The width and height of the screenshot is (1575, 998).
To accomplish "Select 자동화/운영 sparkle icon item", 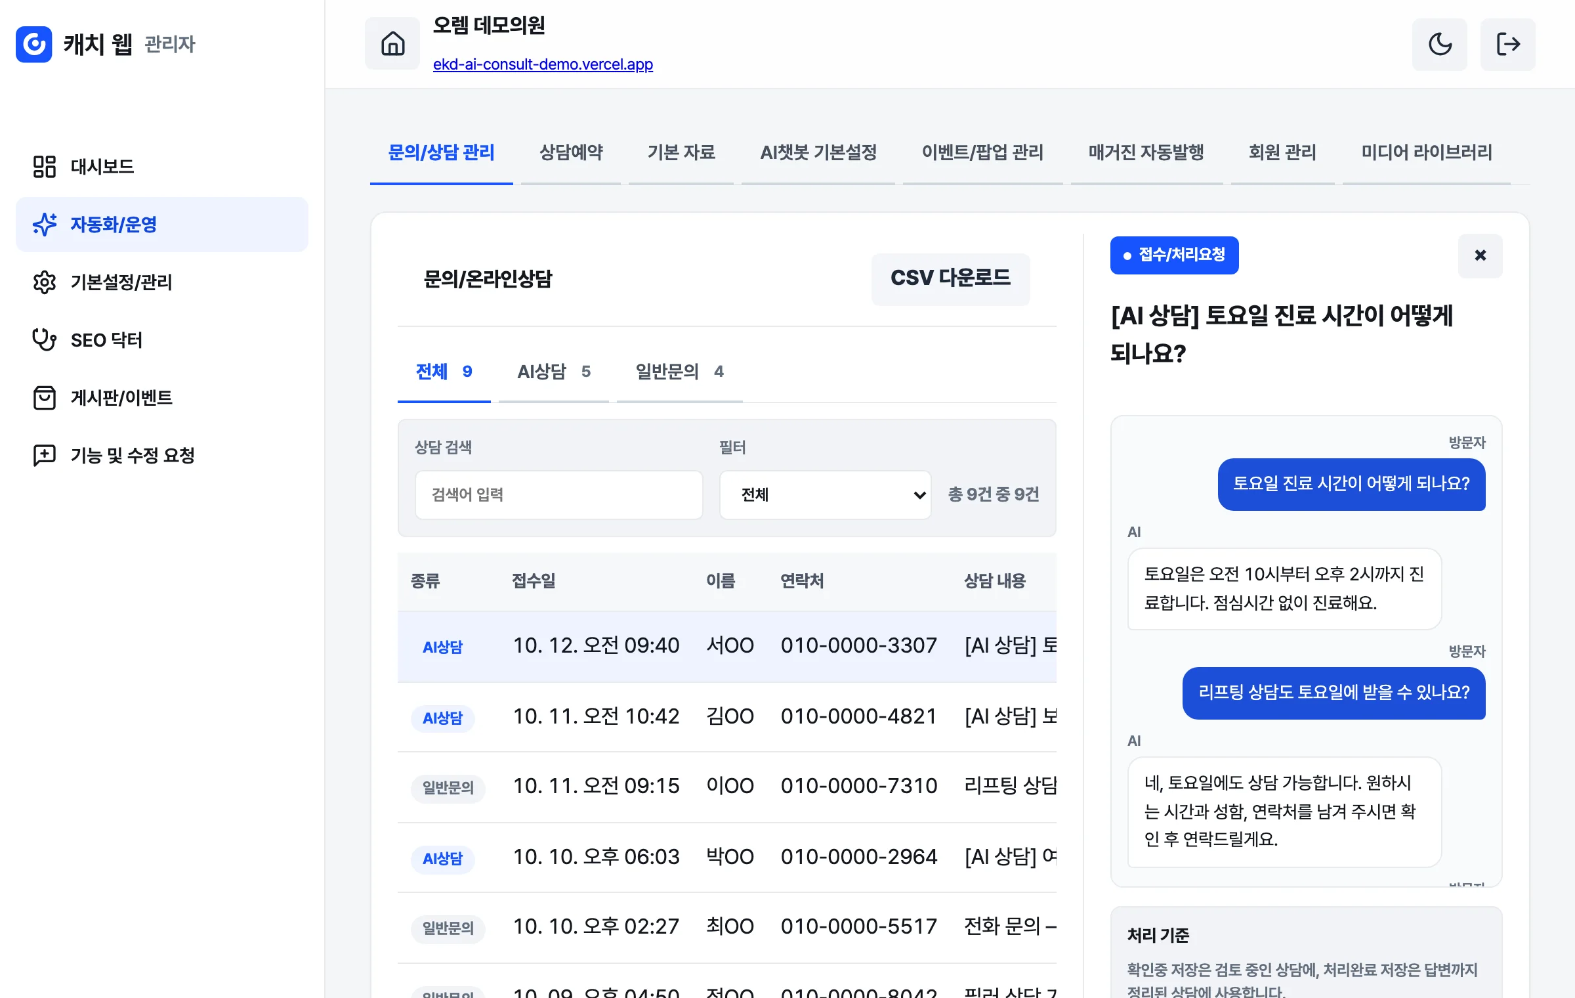I will [161, 225].
